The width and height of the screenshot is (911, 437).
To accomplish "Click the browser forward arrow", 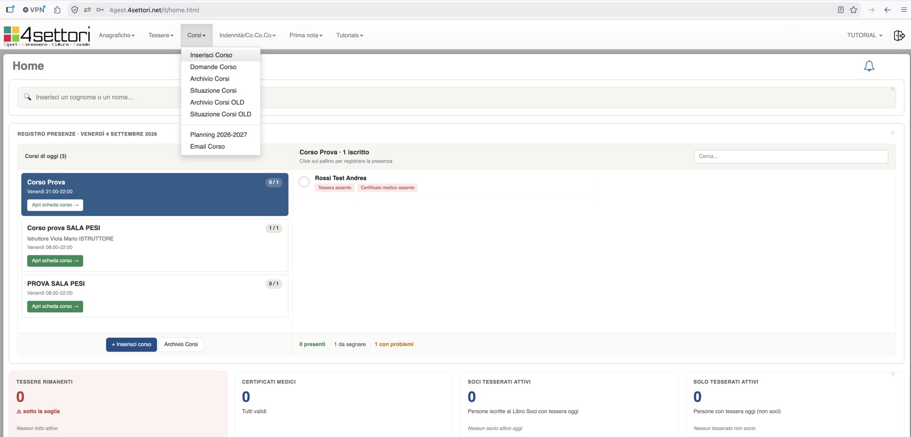I will click(871, 10).
